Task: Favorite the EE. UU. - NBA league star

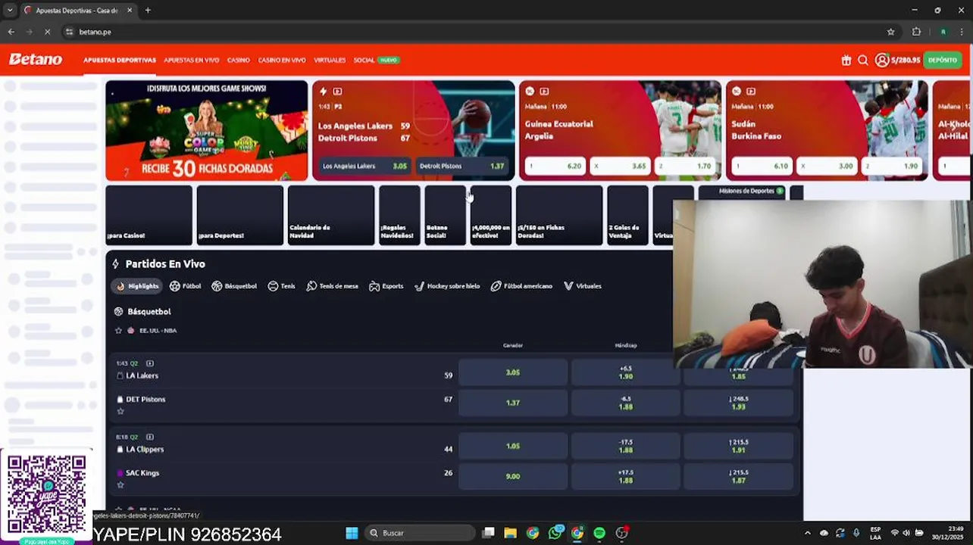Action: pos(118,331)
